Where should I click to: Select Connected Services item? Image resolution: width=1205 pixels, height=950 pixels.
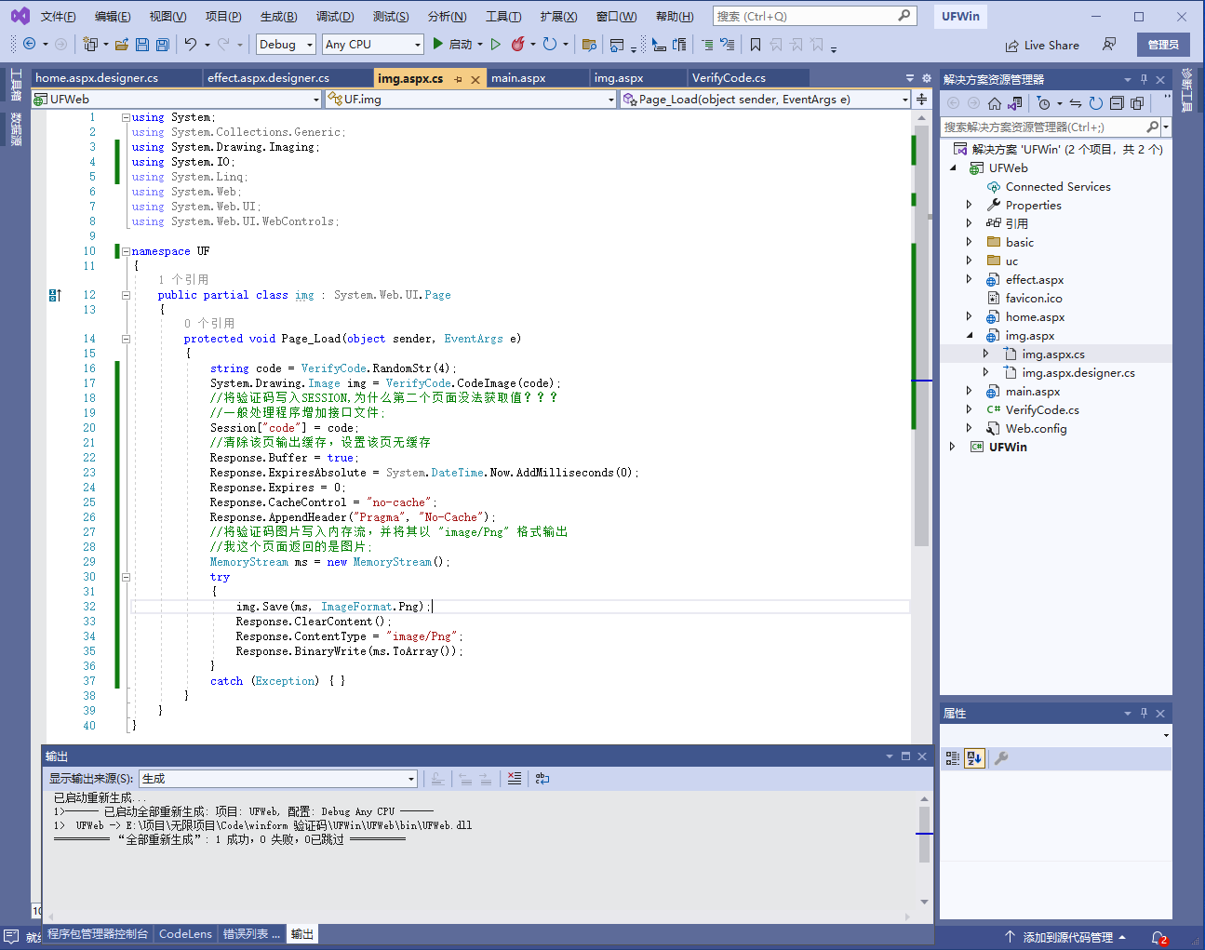[x=1058, y=187]
